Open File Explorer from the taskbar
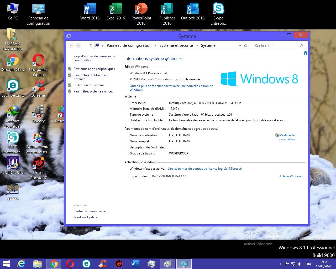The height and width of the screenshot is (269, 336). click(x=38, y=264)
